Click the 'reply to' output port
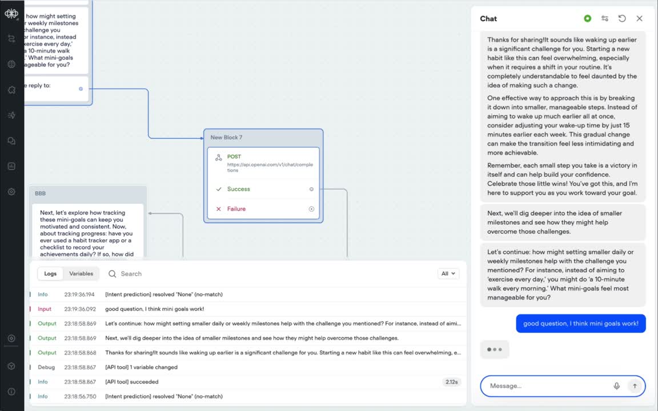658x411 pixels. pyautogui.click(x=81, y=89)
